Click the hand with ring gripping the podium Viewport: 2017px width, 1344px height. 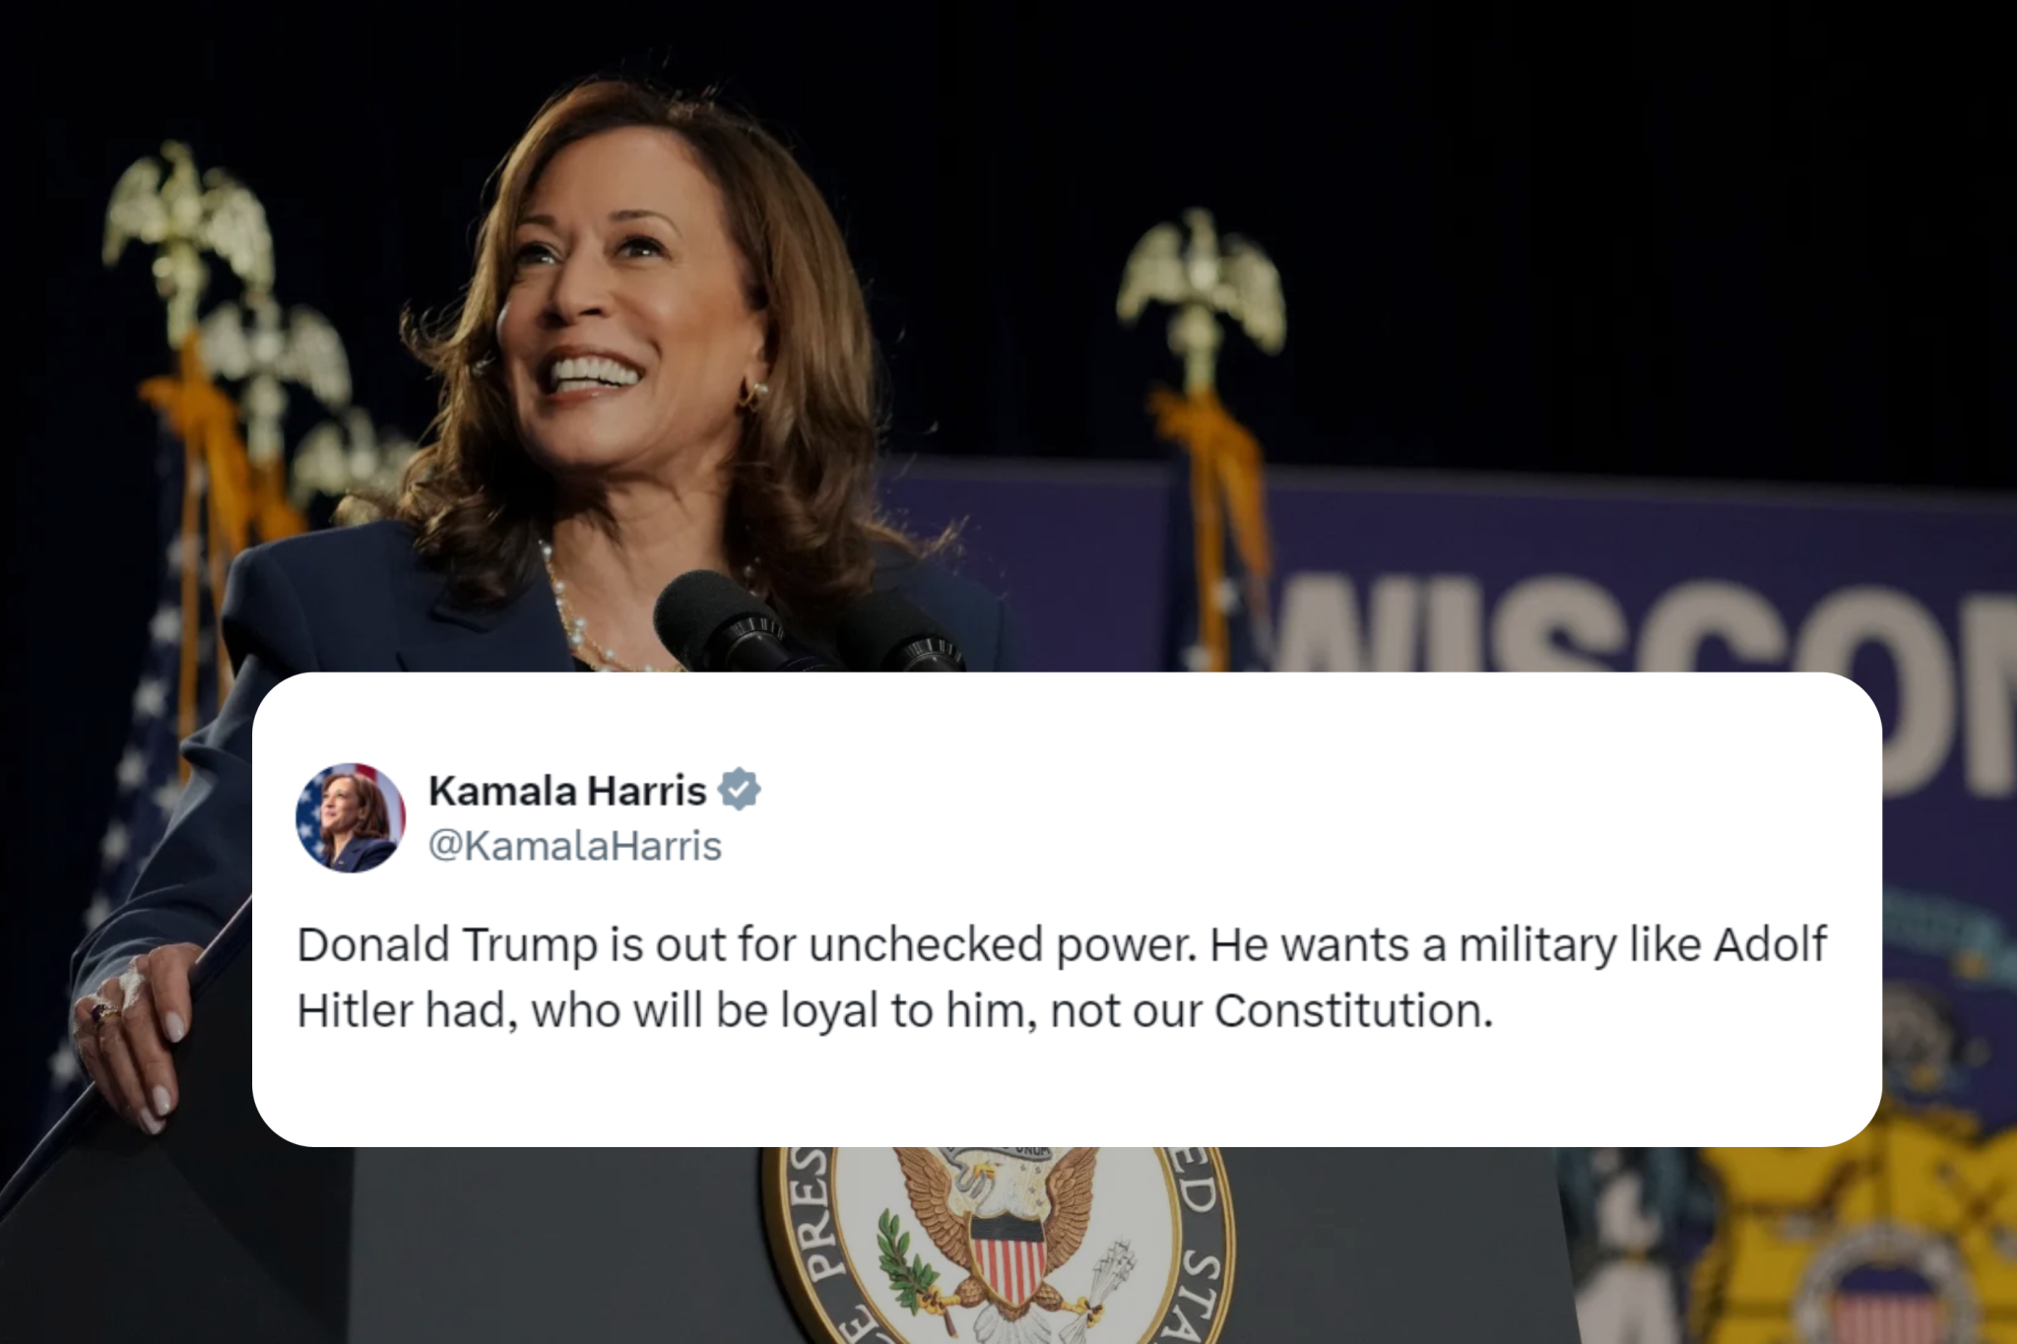coord(130,1034)
